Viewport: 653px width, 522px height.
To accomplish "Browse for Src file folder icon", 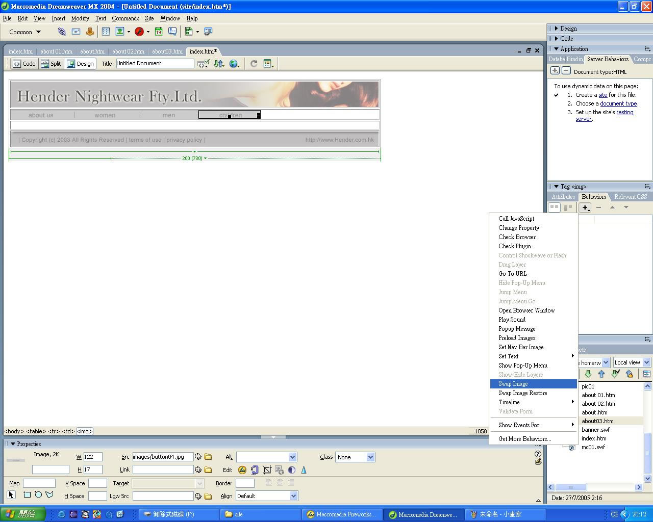I will 208,457.
